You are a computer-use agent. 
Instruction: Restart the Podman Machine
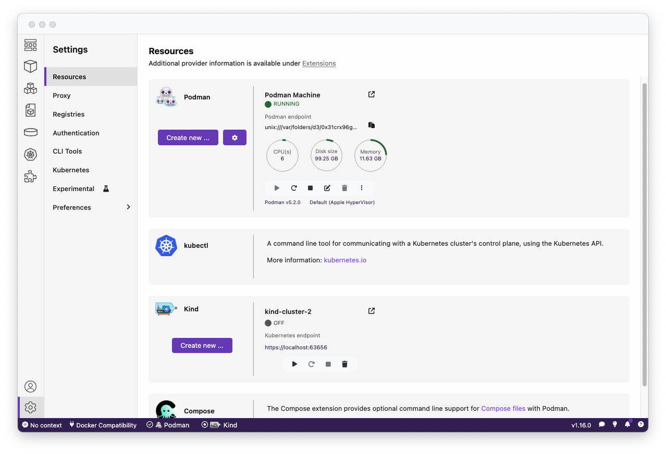pyautogui.click(x=294, y=188)
